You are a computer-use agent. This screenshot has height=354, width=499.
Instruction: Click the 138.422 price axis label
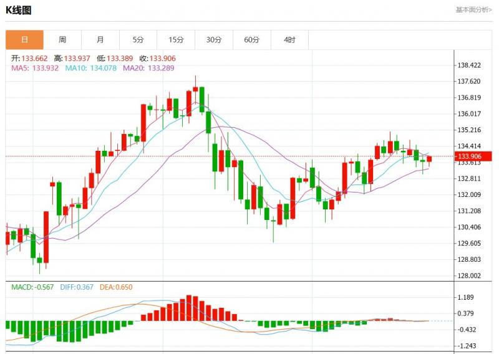tap(469, 65)
